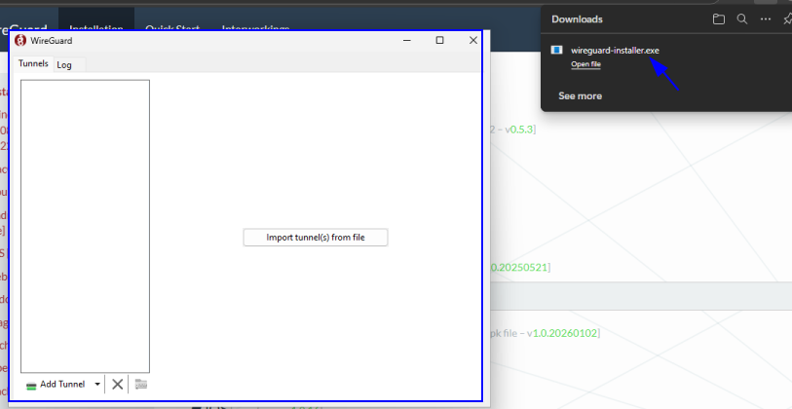Click the Import tunnel(s) from file button
The image size is (792, 409).
pyautogui.click(x=316, y=238)
